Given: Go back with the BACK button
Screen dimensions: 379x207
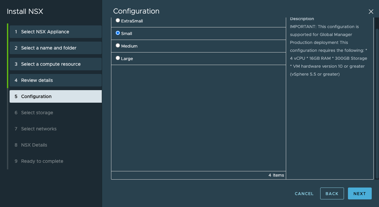Looking at the screenshot, I should [332, 193].
